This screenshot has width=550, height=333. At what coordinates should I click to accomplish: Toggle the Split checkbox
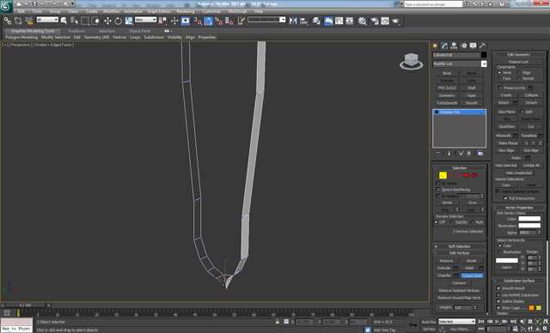tap(522, 112)
